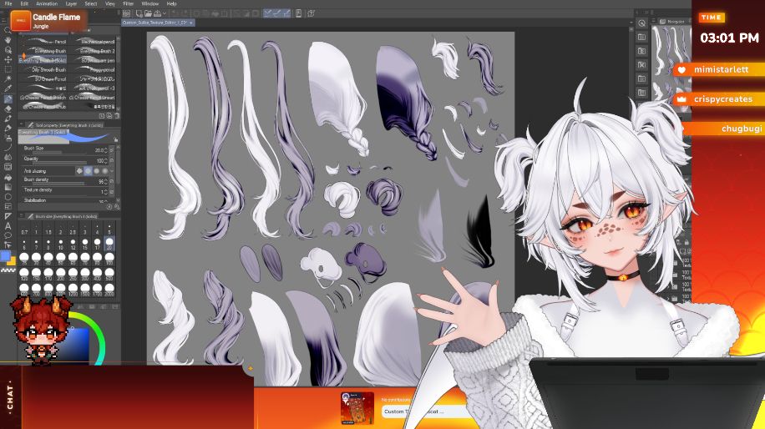
Task: Click the Open file folder toolbar icon
Action: click(x=148, y=13)
